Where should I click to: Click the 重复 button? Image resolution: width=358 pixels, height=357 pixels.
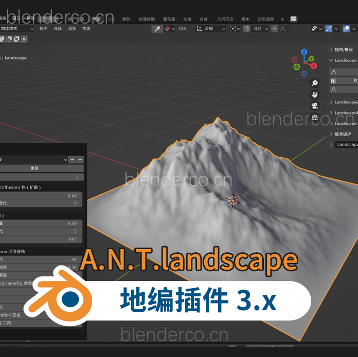click(42, 168)
